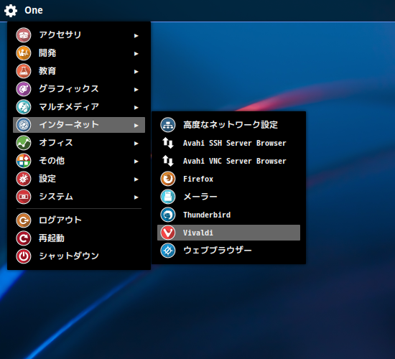Click the gear icon in the top panel

coord(11,11)
